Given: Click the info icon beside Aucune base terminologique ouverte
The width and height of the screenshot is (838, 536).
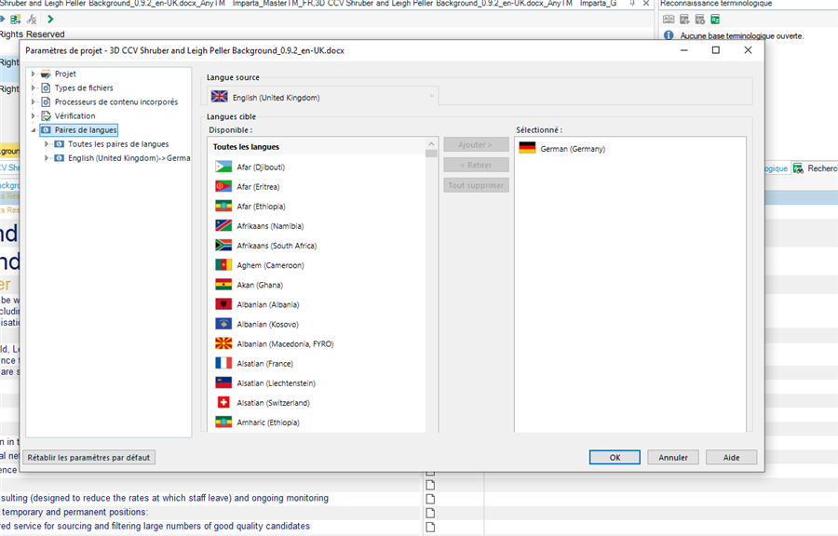Looking at the screenshot, I should 669,35.
